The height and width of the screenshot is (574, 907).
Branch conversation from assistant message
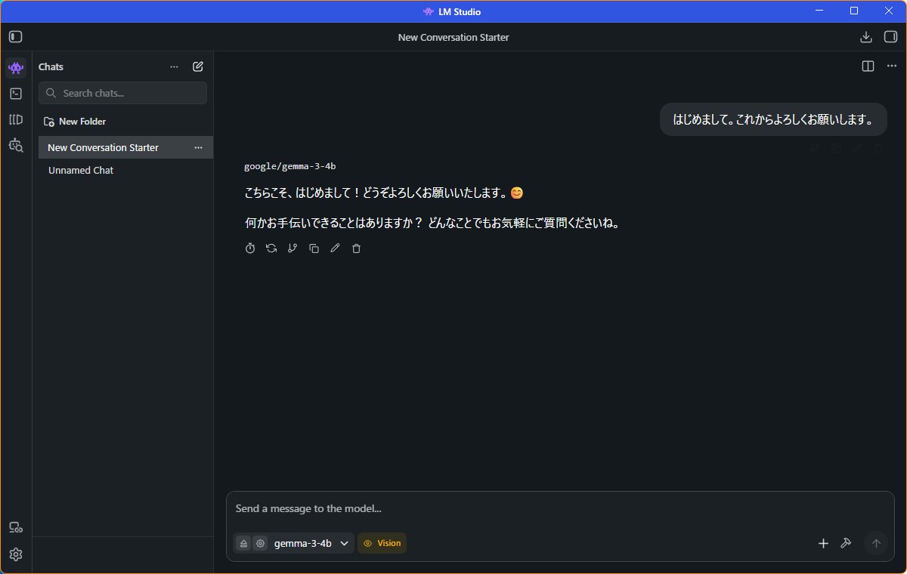click(x=293, y=248)
